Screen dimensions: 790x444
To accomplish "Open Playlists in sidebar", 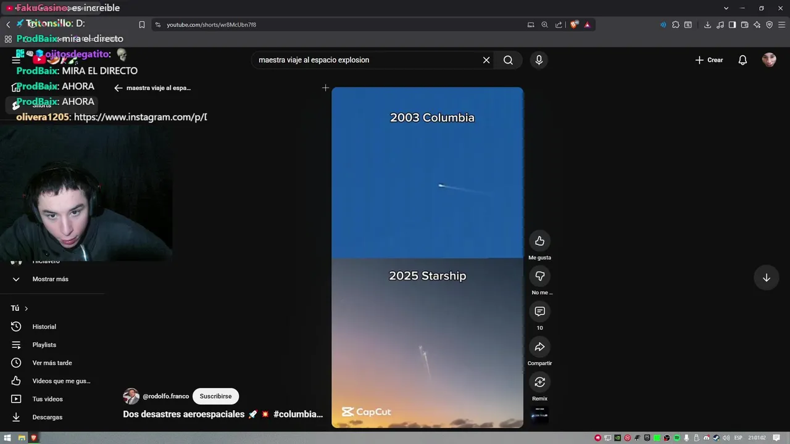I will [x=44, y=345].
